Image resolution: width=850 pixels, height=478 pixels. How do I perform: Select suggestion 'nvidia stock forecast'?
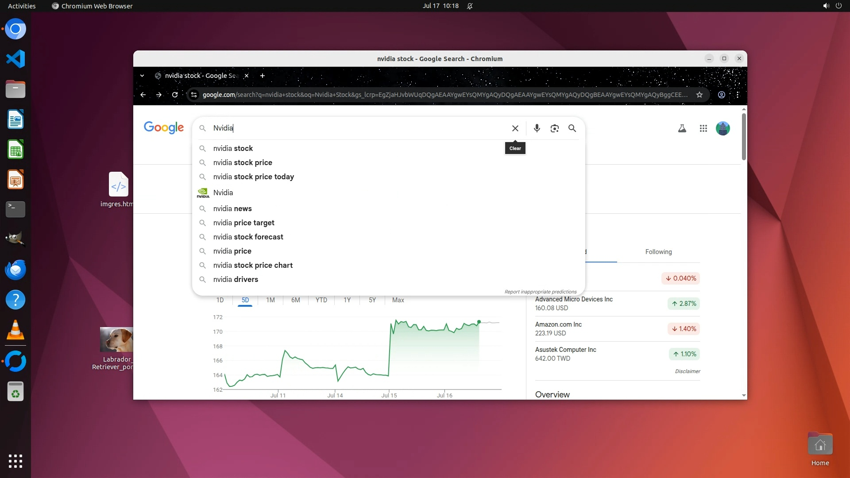coord(248,237)
